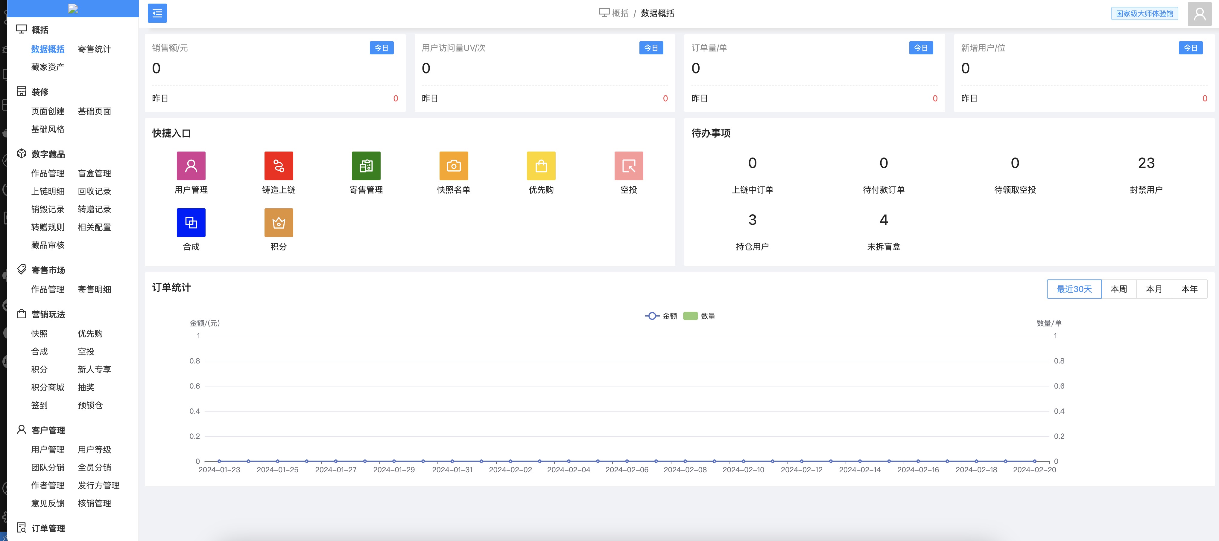Open 发行方管理 in the sidebar
Viewport: 1219px width, 541px height.
pyautogui.click(x=99, y=486)
